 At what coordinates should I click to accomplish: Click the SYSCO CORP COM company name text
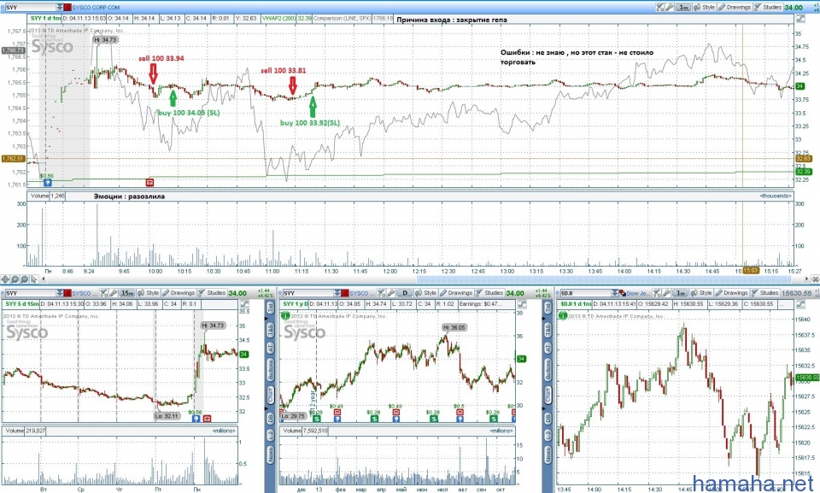96,8
